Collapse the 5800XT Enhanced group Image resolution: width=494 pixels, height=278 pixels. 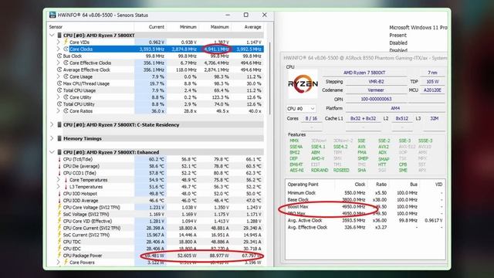52,152
